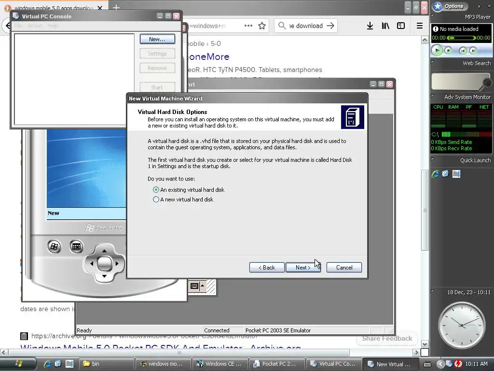Click Show Desktop icon in sidebar Quick Launch
Image resolution: width=494 pixels, height=371 pixels.
pyautogui.click(x=456, y=173)
